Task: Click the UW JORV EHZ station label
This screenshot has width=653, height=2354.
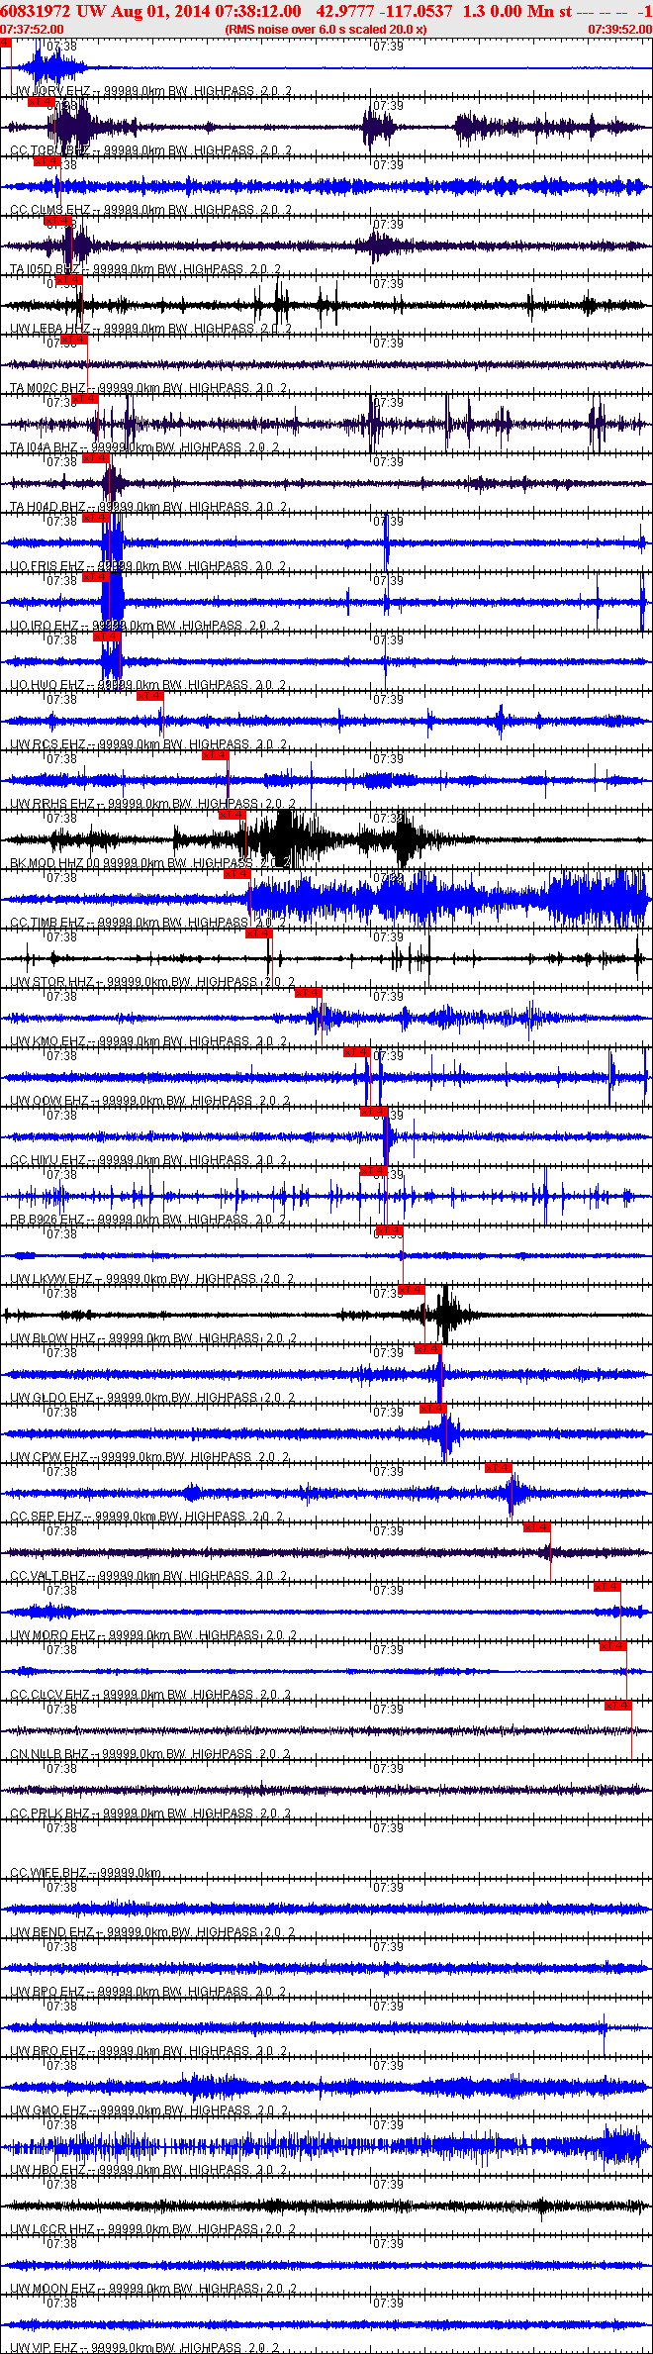Action: (51, 91)
